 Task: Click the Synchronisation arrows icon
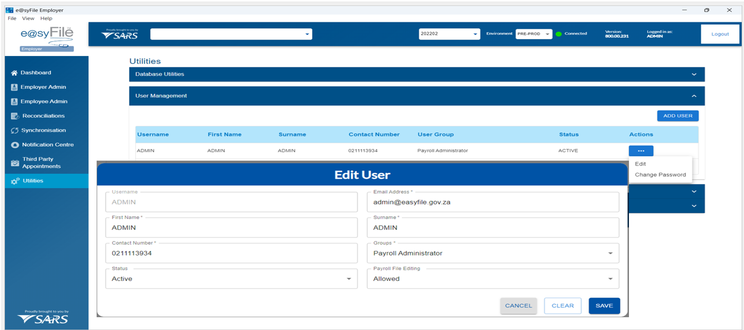tap(14, 131)
